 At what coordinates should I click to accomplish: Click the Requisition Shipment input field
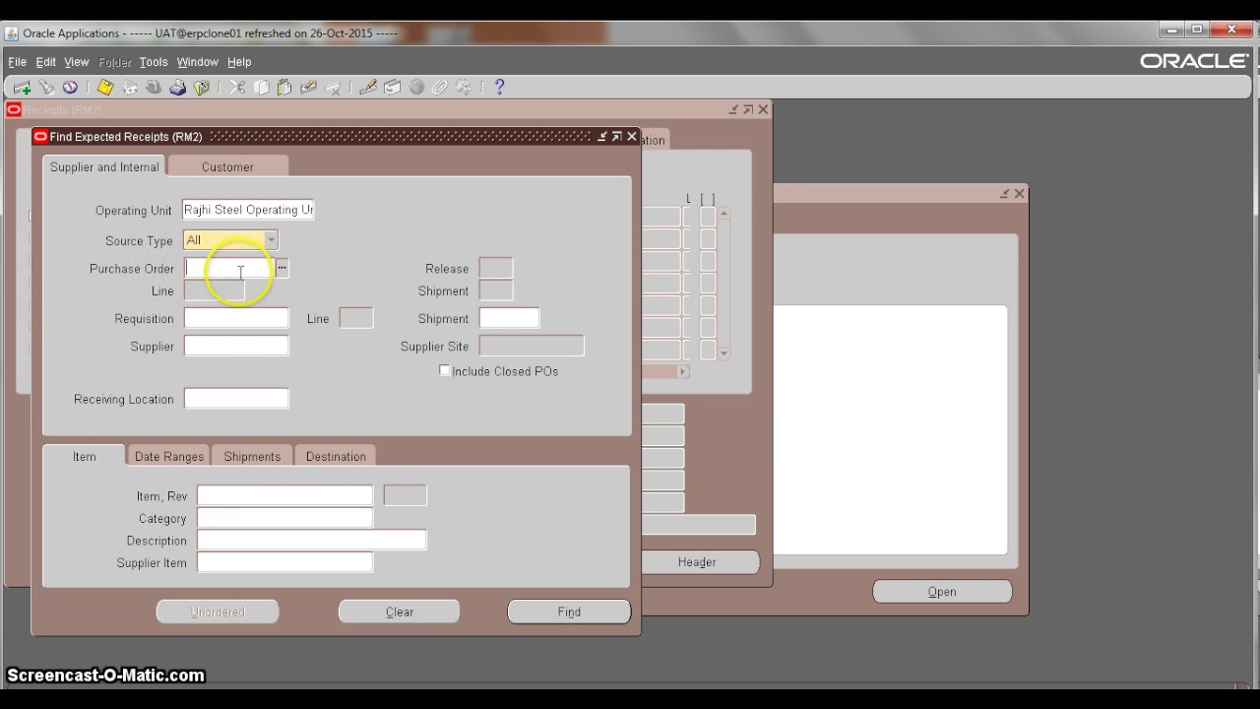[509, 318]
